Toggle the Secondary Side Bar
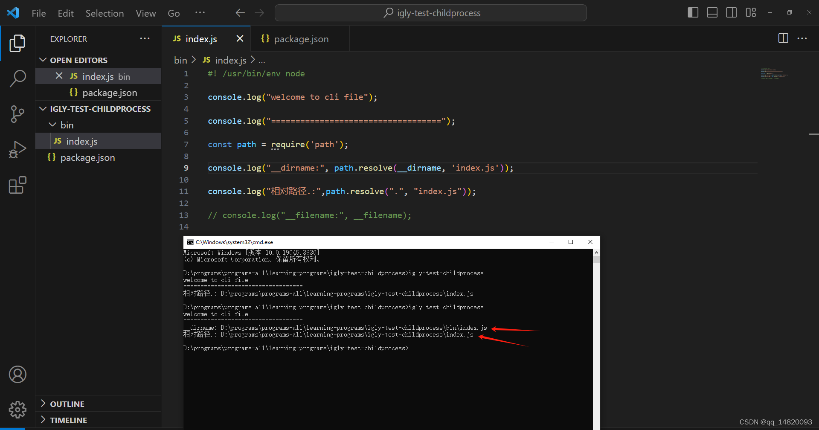 coord(731,12)
